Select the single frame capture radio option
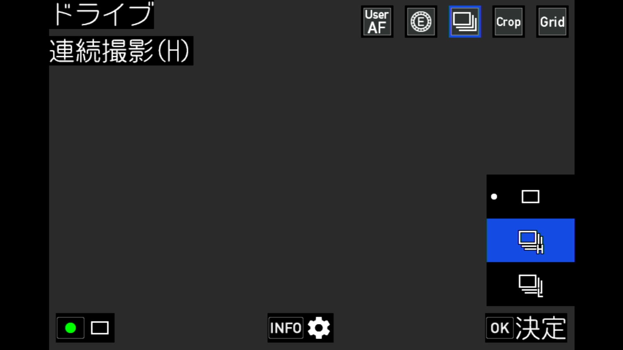 click(x=531, y=197)
